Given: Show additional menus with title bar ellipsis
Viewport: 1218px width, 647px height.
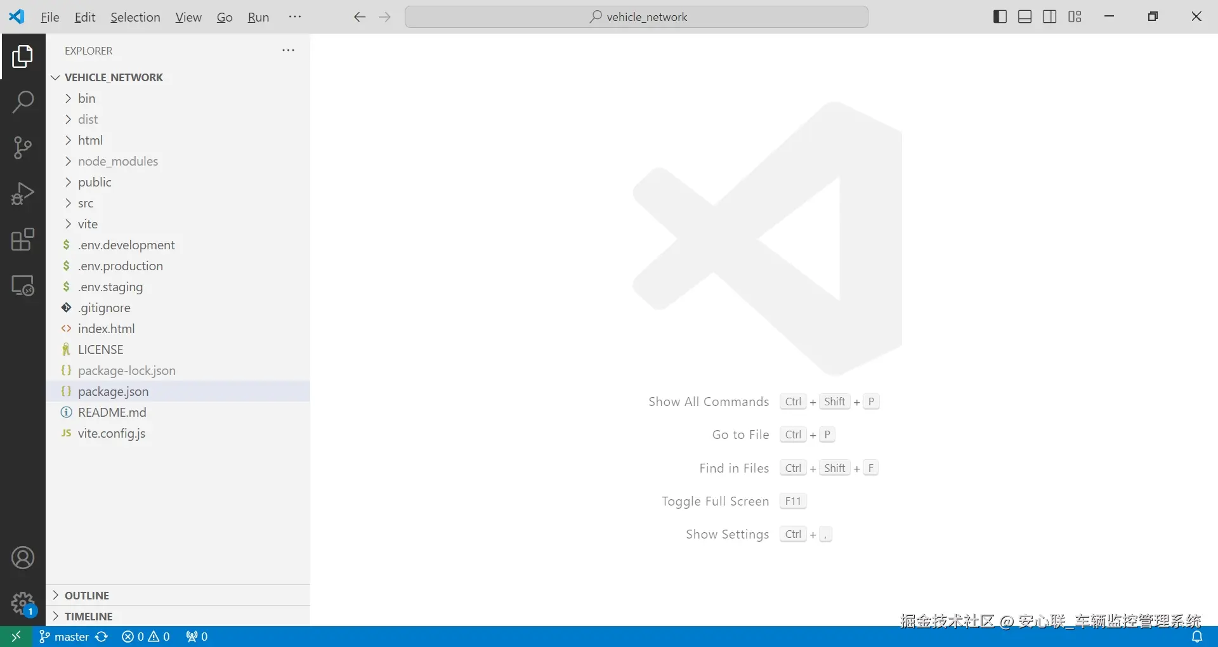Looking at the screenshot, I should click(295, 17).
